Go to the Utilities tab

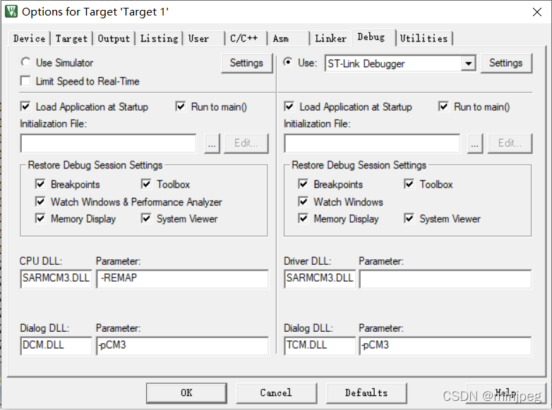pos(424,38)
